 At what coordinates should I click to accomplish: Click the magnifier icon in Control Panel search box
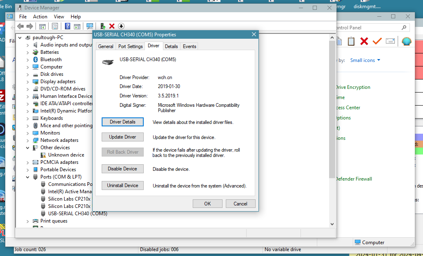[x=404, y=27]
